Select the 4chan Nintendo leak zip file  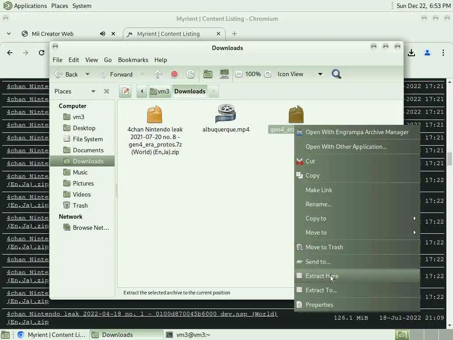155,130
